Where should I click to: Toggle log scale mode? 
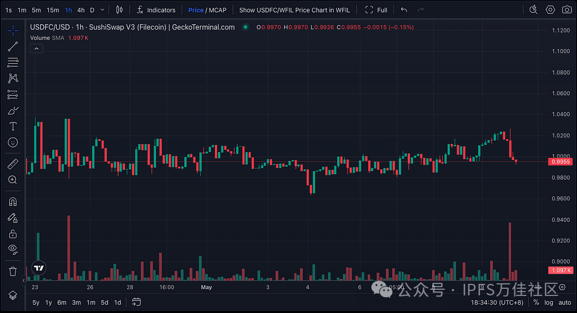548,303
